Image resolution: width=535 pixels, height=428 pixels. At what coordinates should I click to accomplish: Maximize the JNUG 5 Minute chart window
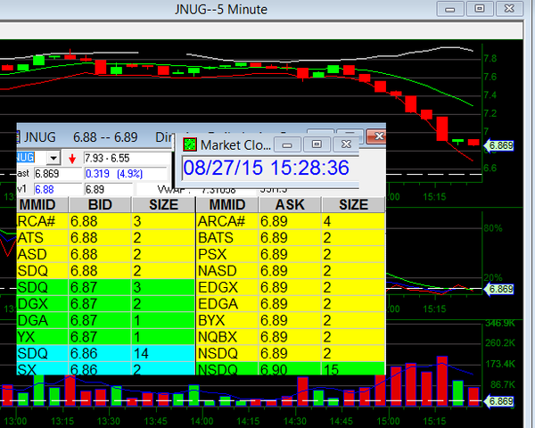(480, 8)
